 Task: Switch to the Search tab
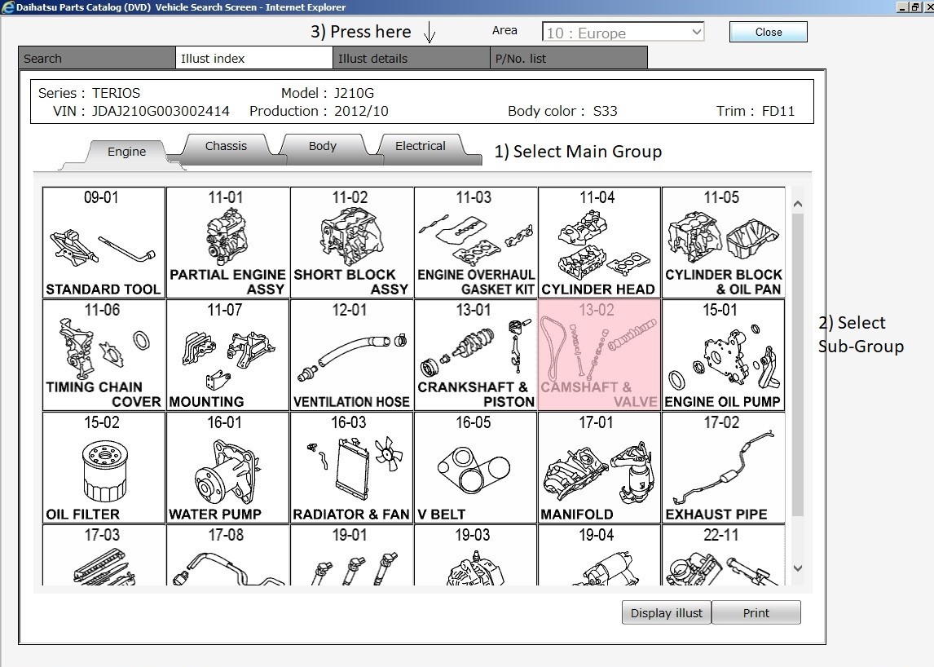[96, 59]
